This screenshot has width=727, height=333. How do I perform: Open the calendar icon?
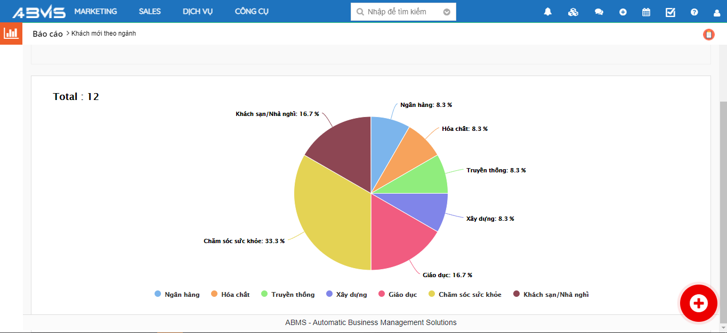click(646, 12)
